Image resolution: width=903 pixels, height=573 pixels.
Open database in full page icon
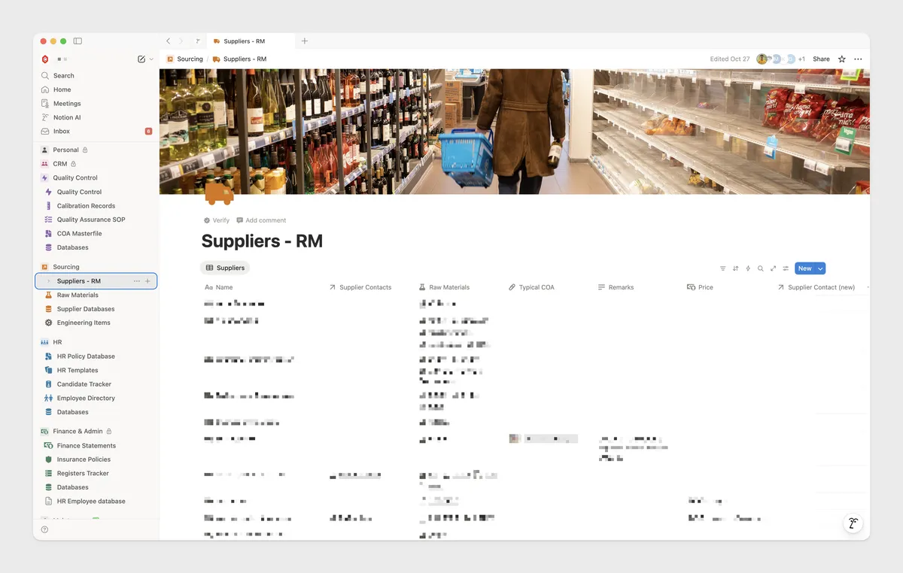(x=773, y=268)
